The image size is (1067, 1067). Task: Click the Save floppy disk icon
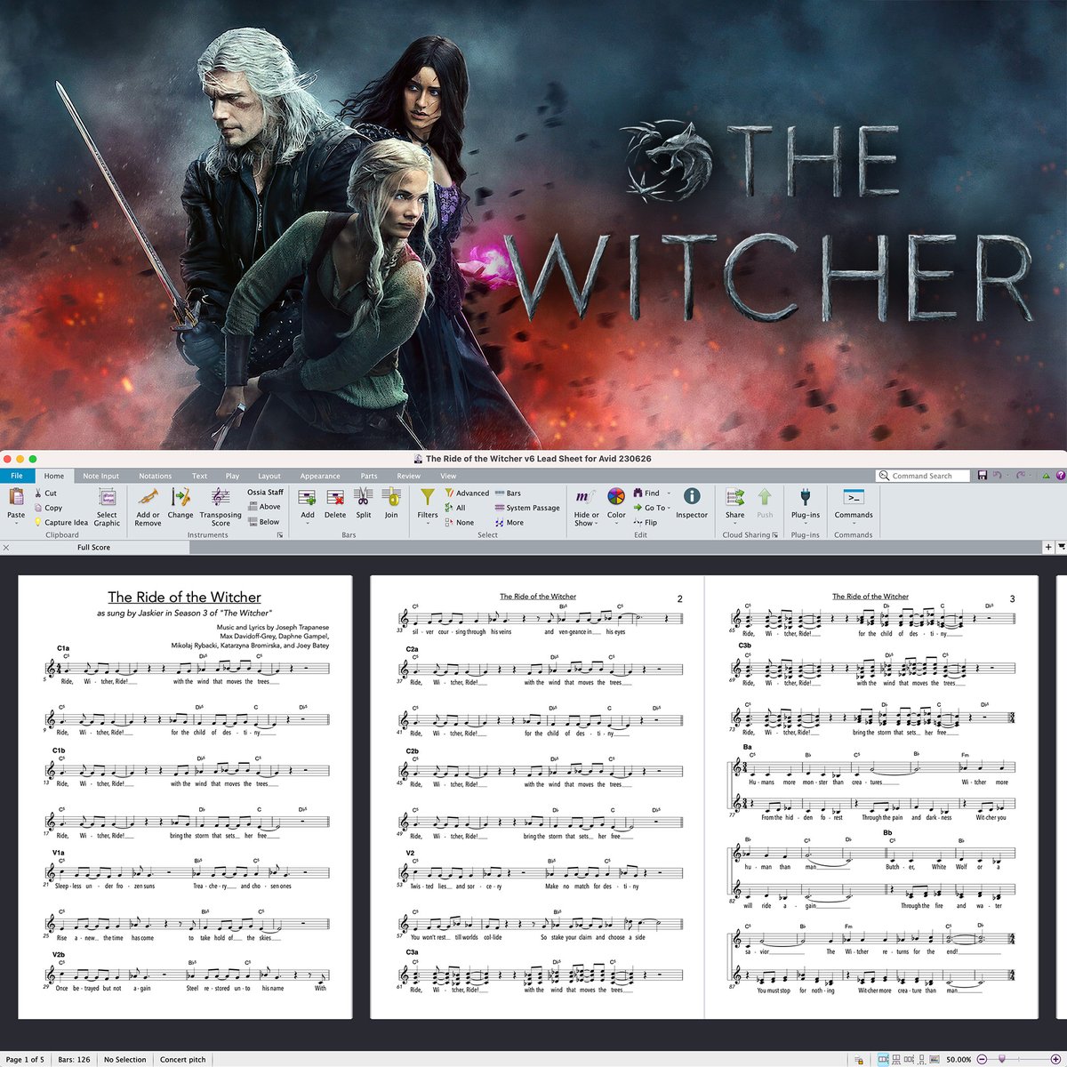point(982,476)
